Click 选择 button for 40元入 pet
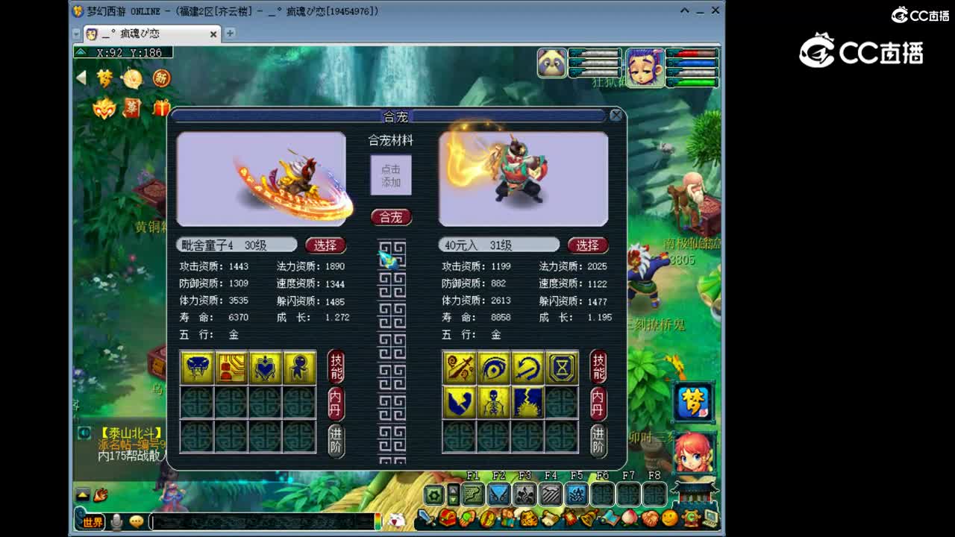Image resolution: width=955 pixels, height=537 pixels. pos(588,245)
